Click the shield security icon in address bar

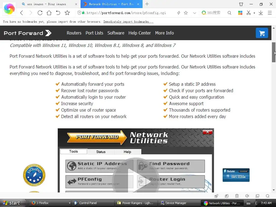pos(80,13)
